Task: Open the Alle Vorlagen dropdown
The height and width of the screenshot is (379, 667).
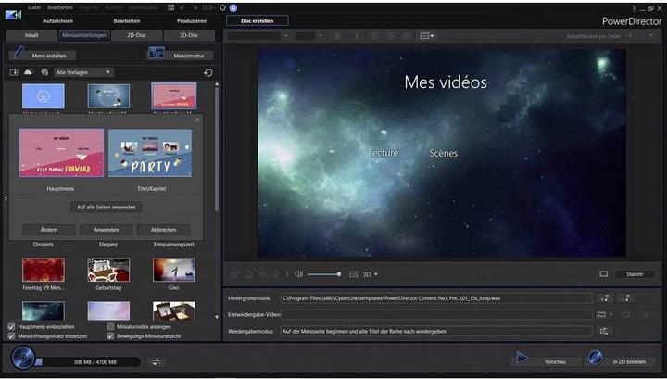Action: pos(83,72)
